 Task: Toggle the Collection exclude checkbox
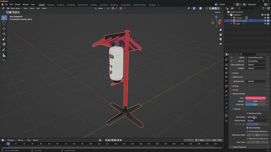263,15
